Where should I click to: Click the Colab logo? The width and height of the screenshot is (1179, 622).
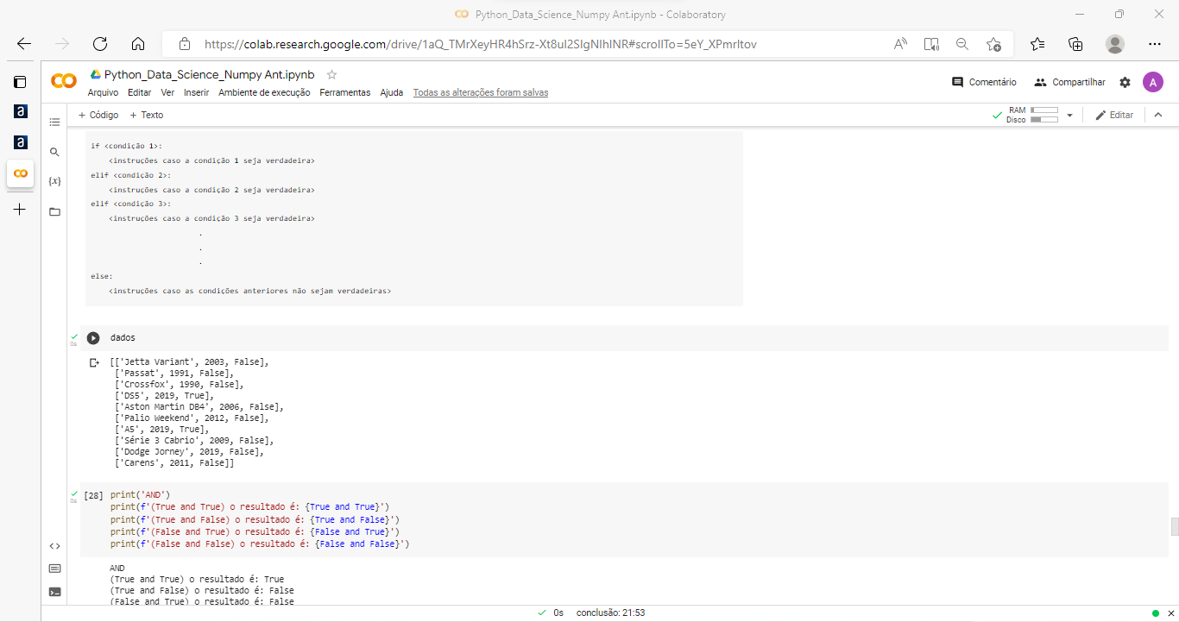[x=64, y=81]
